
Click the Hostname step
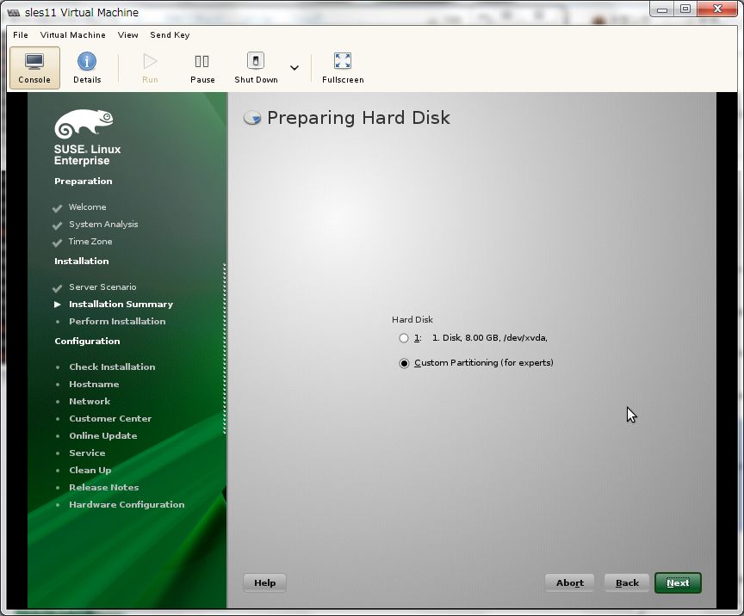pos(94,384)
